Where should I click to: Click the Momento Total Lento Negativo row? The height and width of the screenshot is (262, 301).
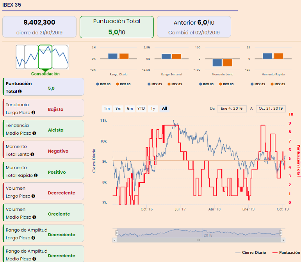pyautogui.click(x=44, y=150)
